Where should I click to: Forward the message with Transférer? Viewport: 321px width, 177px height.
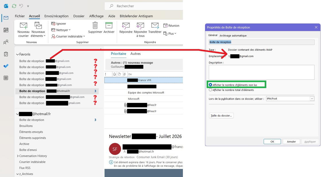[x=155, y=28]
